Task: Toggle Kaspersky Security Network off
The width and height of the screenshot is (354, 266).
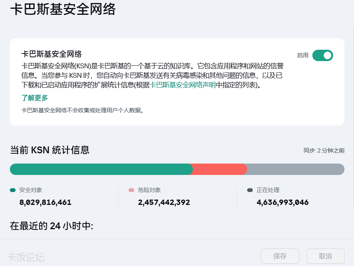Action: [x=323, y=55]
